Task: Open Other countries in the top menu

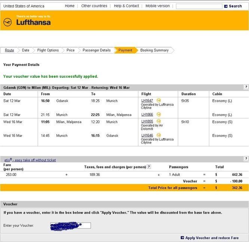Action: (94, 6)
